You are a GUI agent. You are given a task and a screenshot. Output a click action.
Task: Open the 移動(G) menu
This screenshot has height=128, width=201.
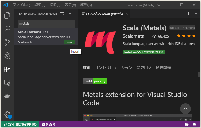click(86, 5)
